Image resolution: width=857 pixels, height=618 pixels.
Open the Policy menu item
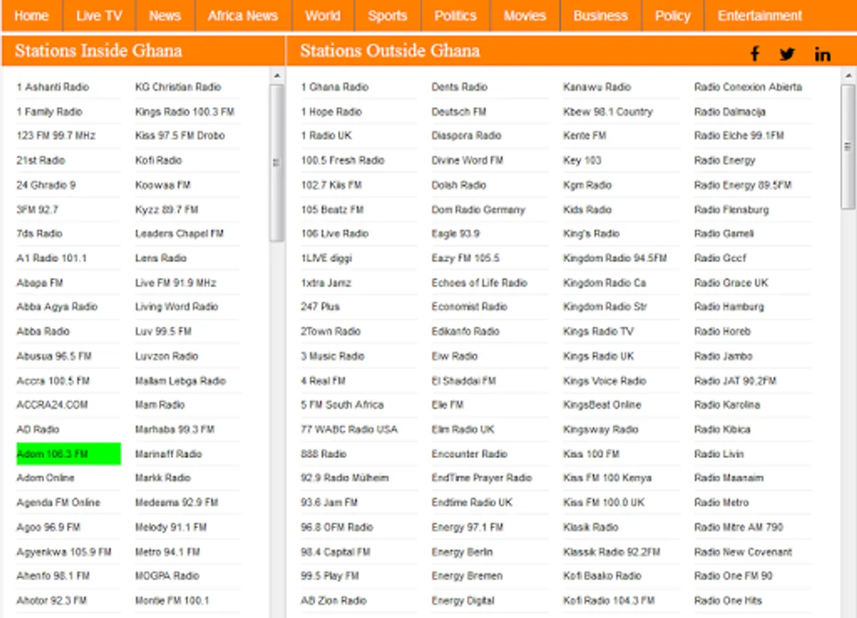672,16
